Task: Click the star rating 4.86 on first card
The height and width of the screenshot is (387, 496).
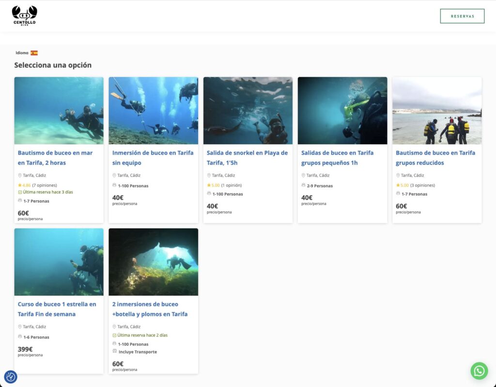Action: [x=24, y=185]
